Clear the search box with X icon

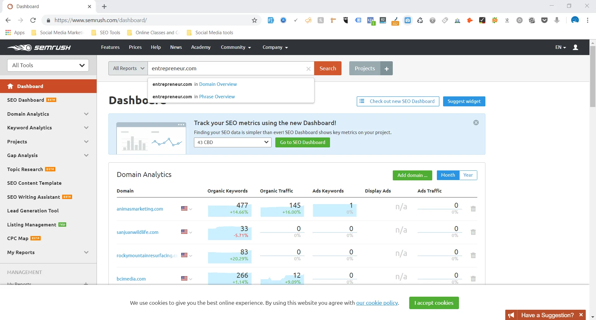tap(308, 69)
